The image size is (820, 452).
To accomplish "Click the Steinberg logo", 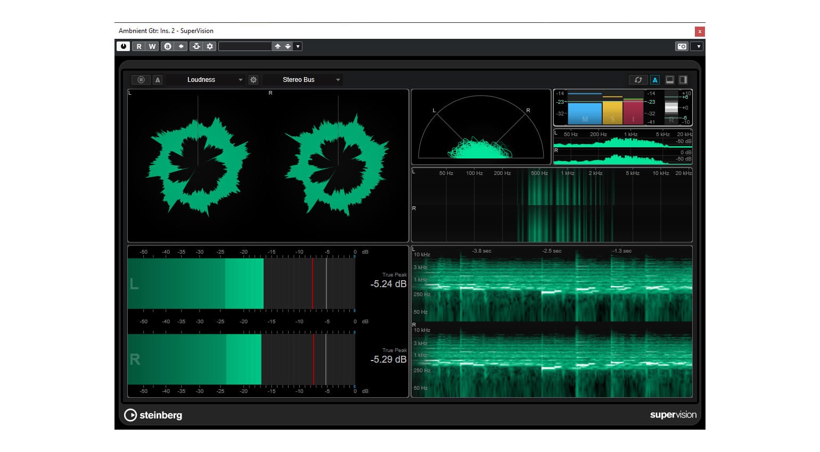I will pyautogui.click(x=153, y=415).
